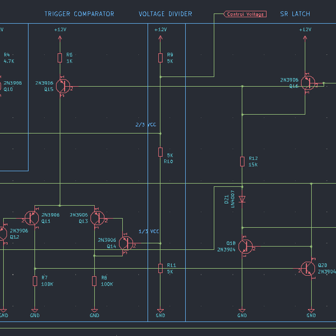Screen dimensions: 336x336
Task: Select the R8 100K resistor symbol
Action: 94,281
